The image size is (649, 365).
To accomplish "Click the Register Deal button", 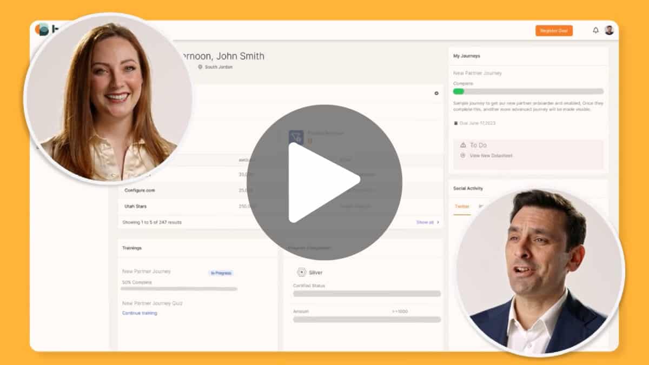I will 554,31.
